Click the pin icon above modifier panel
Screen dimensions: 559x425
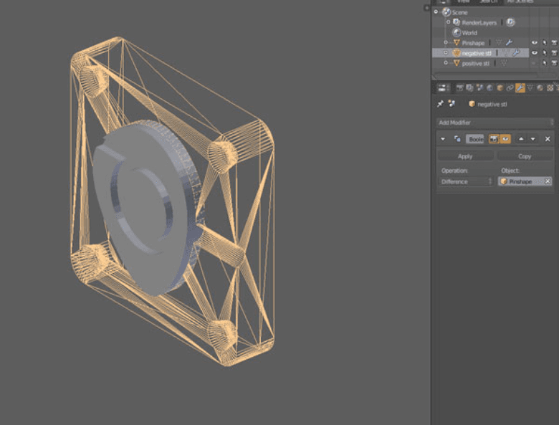(x=441, y=104)
